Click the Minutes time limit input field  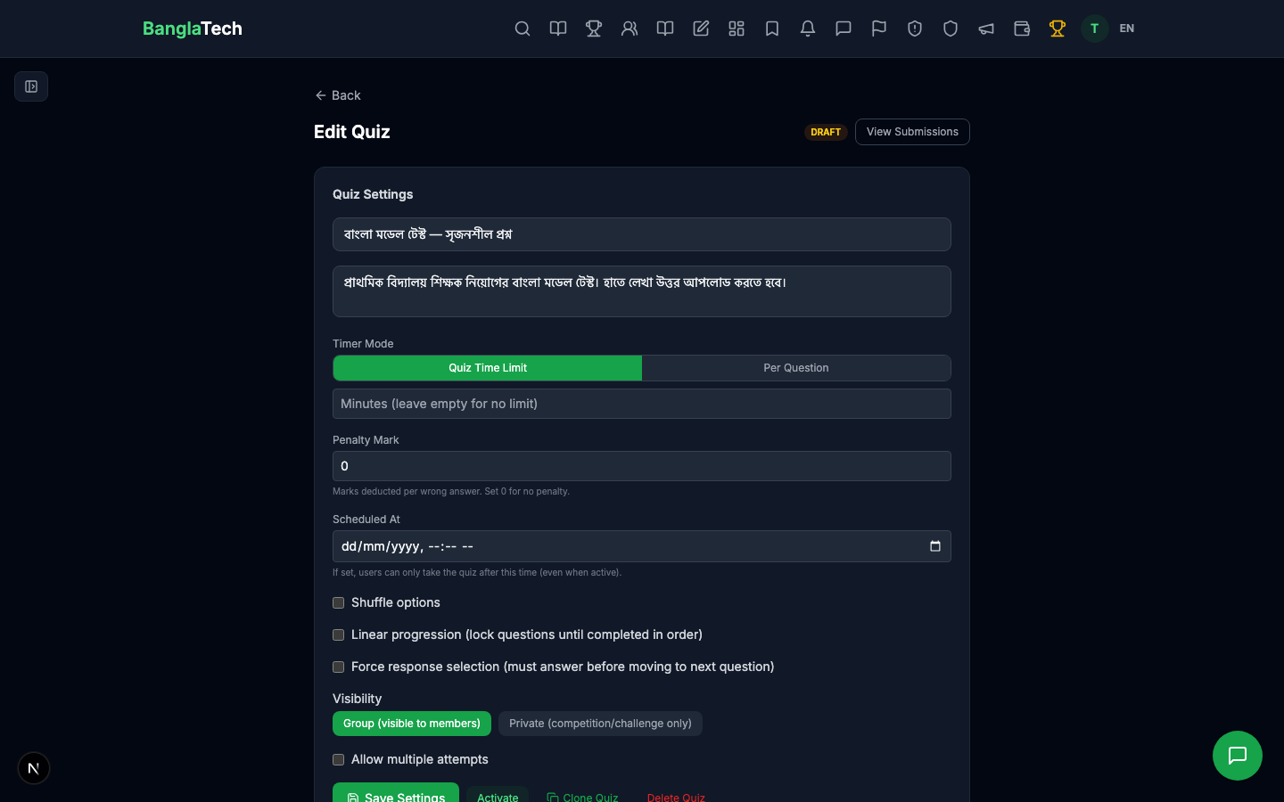pos(642,404)
